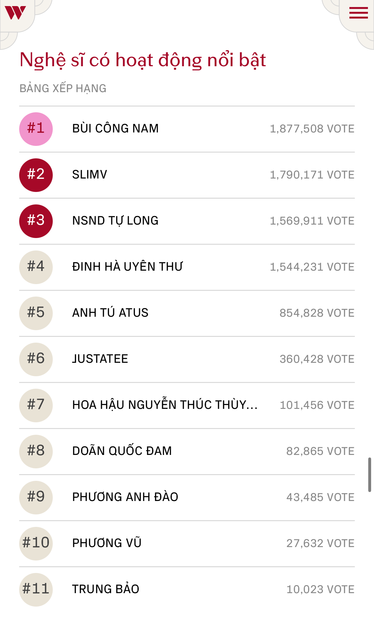Click the #11 rank badge

pyautogui.click(x=36, y=590)
